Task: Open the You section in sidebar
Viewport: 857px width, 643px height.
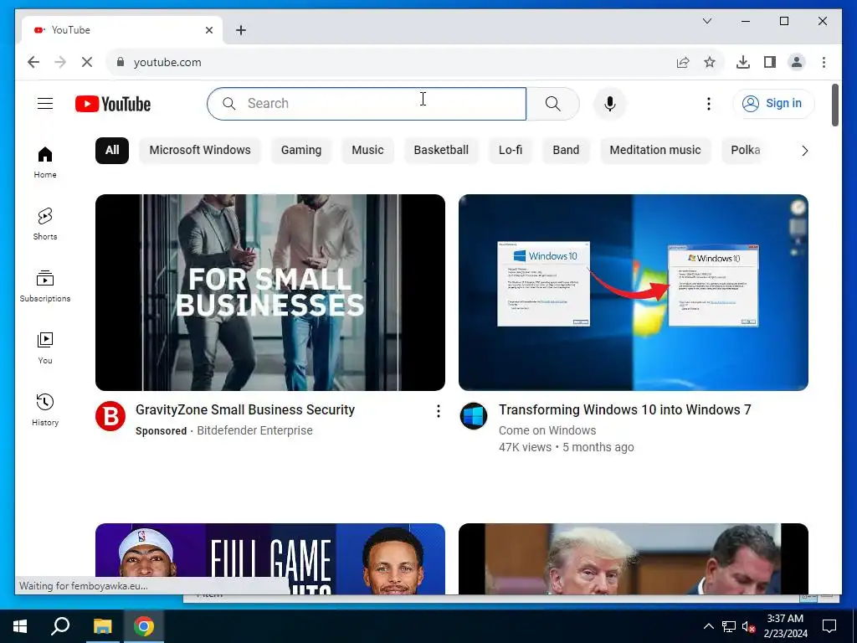Action: click(45, 347)
